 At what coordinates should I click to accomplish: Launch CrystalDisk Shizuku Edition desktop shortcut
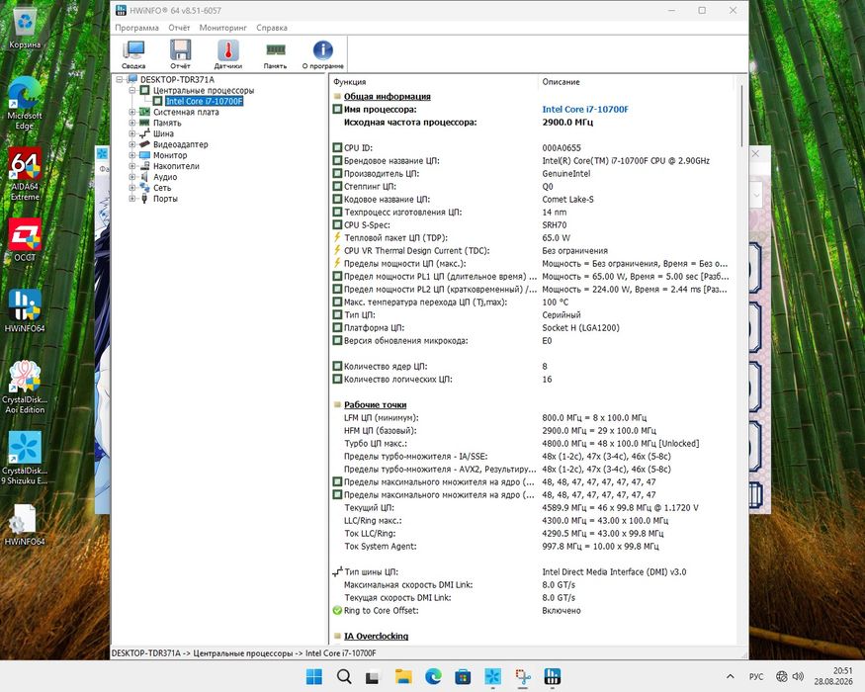click(x=25, y=458)
